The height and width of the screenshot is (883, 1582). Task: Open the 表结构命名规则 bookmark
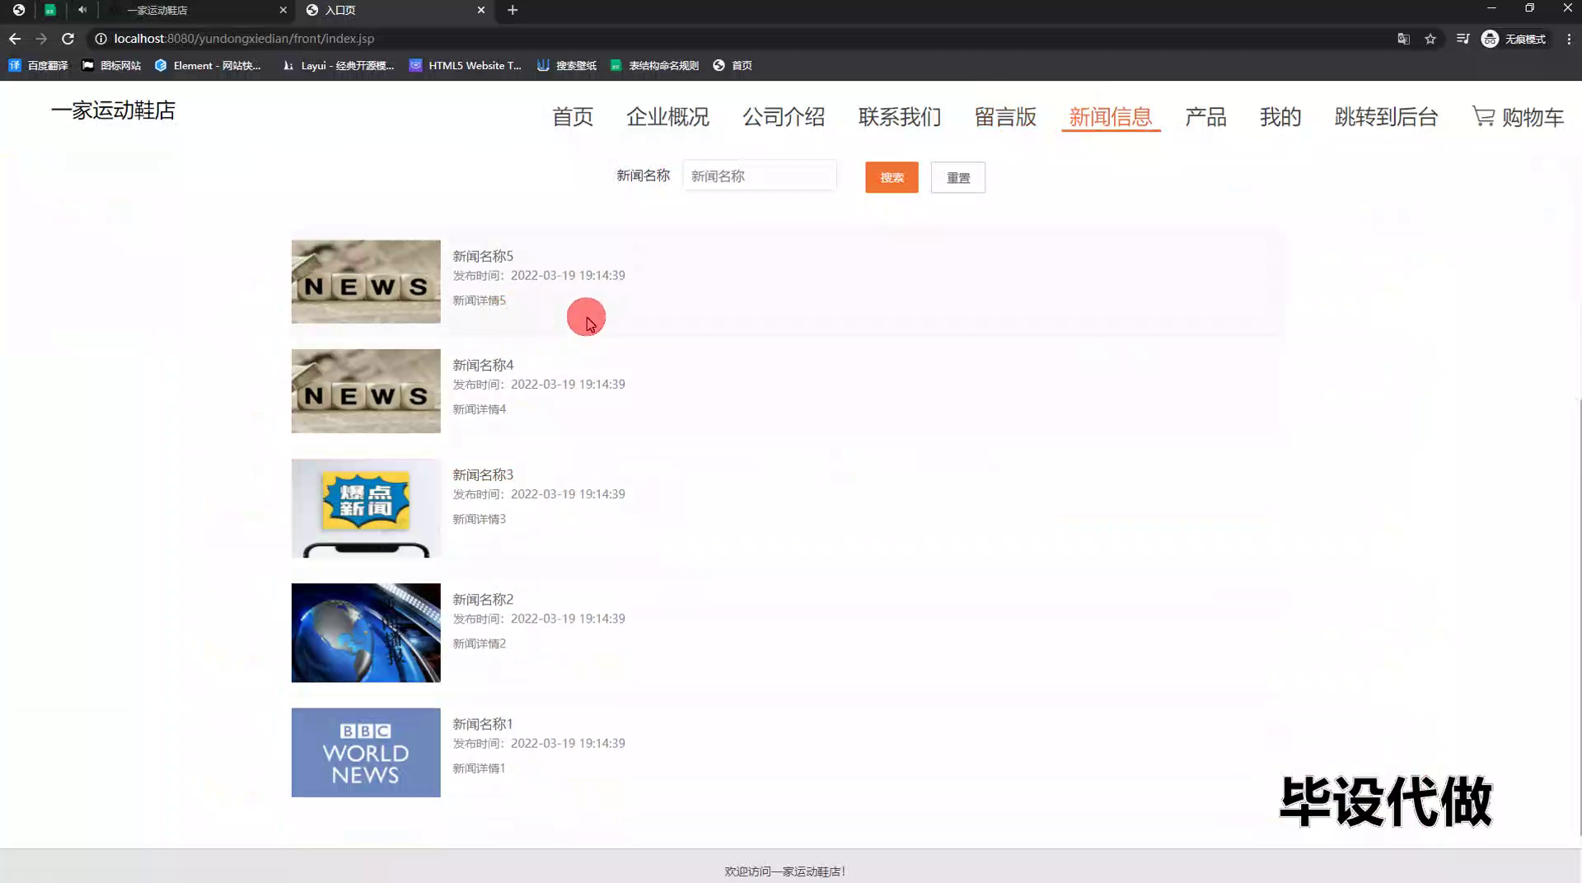[x=654, y=65]
